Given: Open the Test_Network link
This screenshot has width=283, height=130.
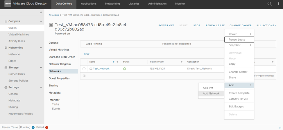Looking at the screenshot, I should pos(101,69).
